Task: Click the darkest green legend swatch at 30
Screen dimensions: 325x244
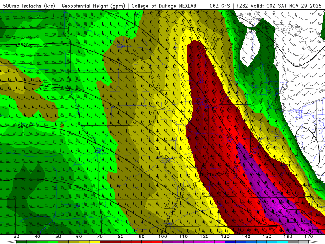Action: click(x=22, y=242)
